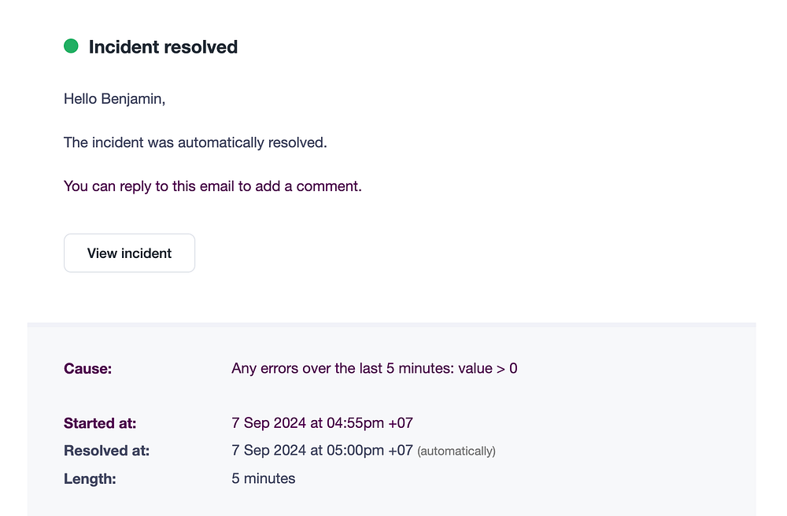Select the 7 Sep 2024 started date

pos(269,423)
